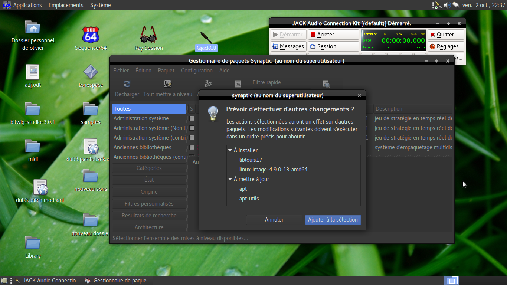Select the dub3.patch.mod.xml file icon
507x285 pixels.
coord(40,187)
